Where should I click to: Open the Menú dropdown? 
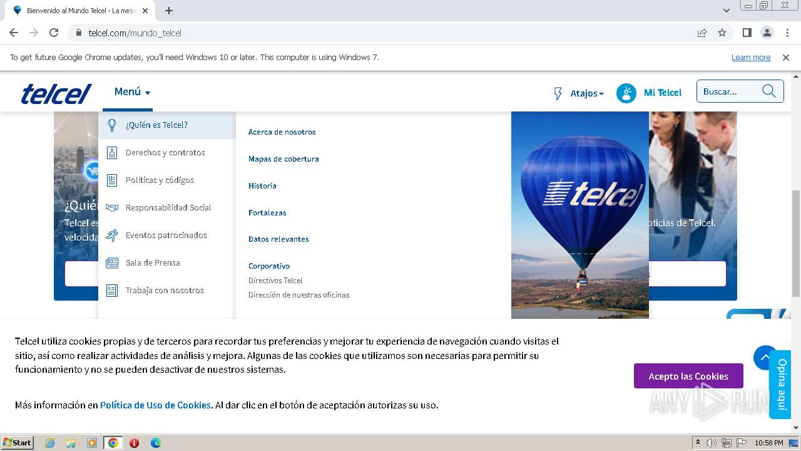coord(132,92)
